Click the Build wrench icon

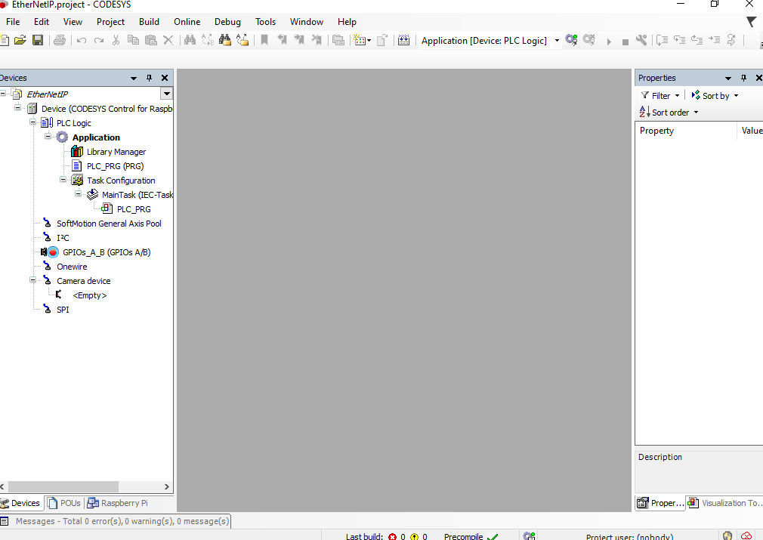(x=641, y=41)
